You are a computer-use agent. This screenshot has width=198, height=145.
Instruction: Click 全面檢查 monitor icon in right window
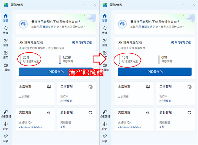(148, 87)
